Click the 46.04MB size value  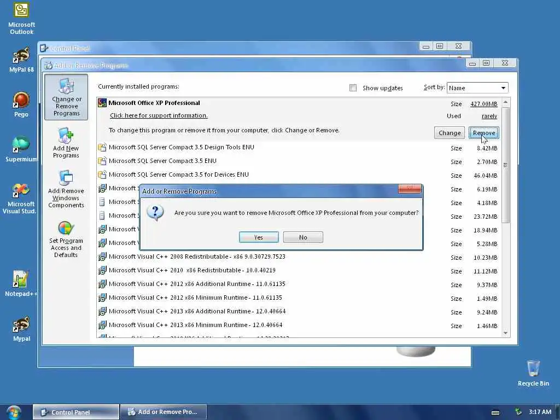tap(486, 176)
